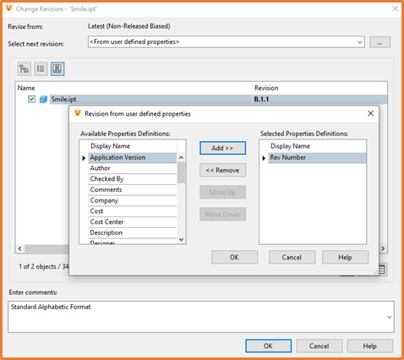
Task: Click the Revision column header
Action: click(x=319, y=88)
